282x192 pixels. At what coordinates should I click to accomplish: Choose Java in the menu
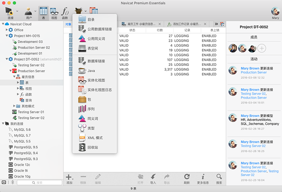(95, 71)
